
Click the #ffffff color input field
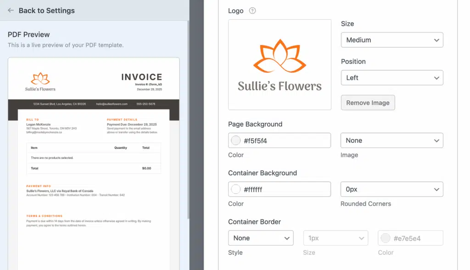tap(280, 189)
